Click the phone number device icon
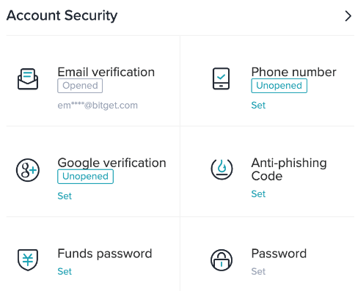 coord(221,78)
